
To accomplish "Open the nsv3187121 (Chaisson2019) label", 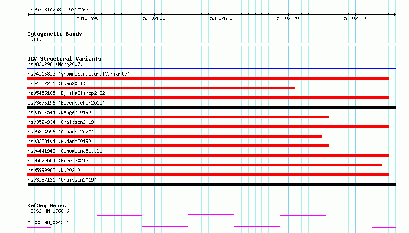I will click(62, 180).
